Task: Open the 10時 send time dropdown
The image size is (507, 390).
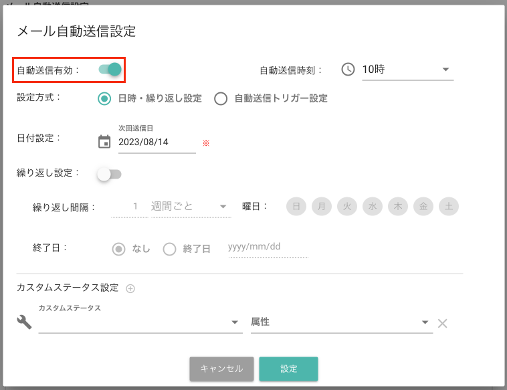Action: 408,70
